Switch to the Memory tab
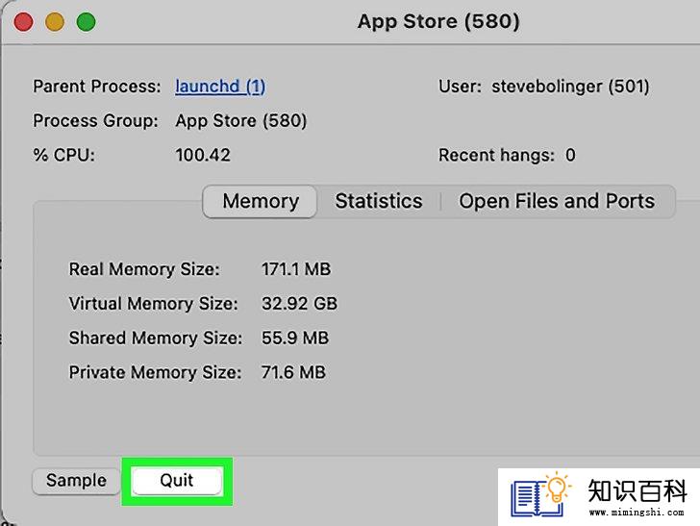The image size is (700, 526). point(261,201)
